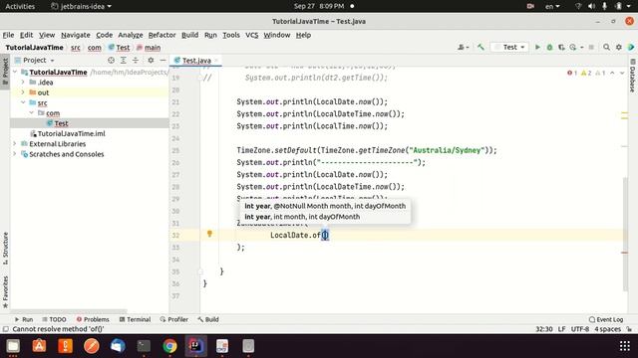Select TutorialJavaTime.iml file
This screenshot has width=638, height=358.
pos(71,133)
